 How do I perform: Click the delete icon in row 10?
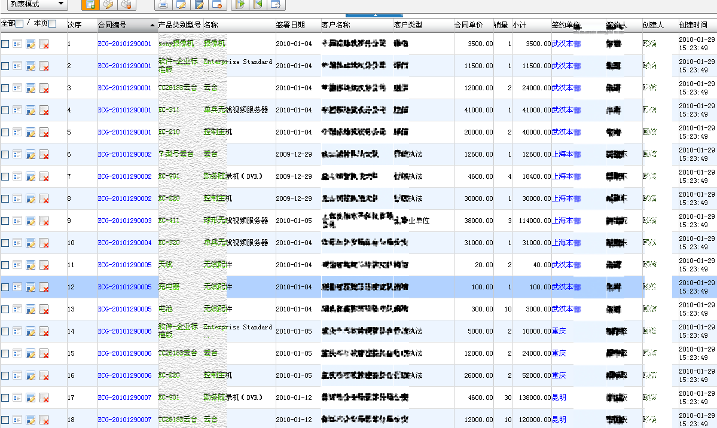point(44,243)
